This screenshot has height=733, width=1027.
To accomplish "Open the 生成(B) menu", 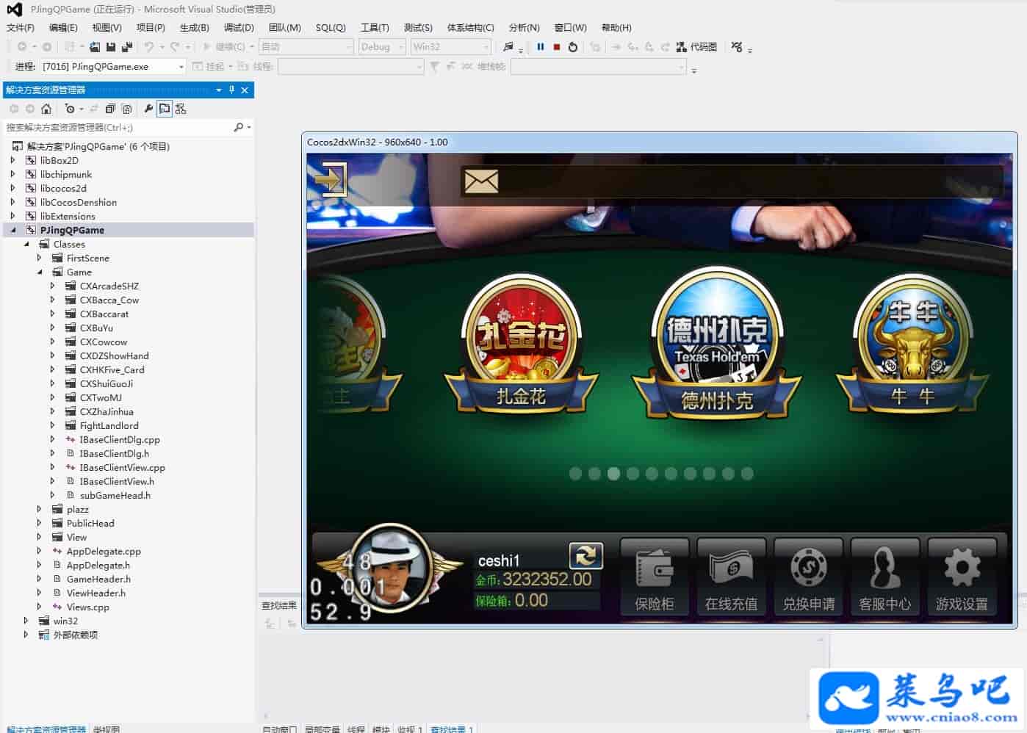I will point(194,27).
